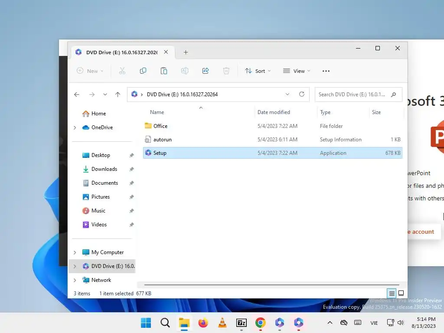Open address bar history dropdown chevron
The width and height of the screenshot is (444, 333).
pos(287,94)
